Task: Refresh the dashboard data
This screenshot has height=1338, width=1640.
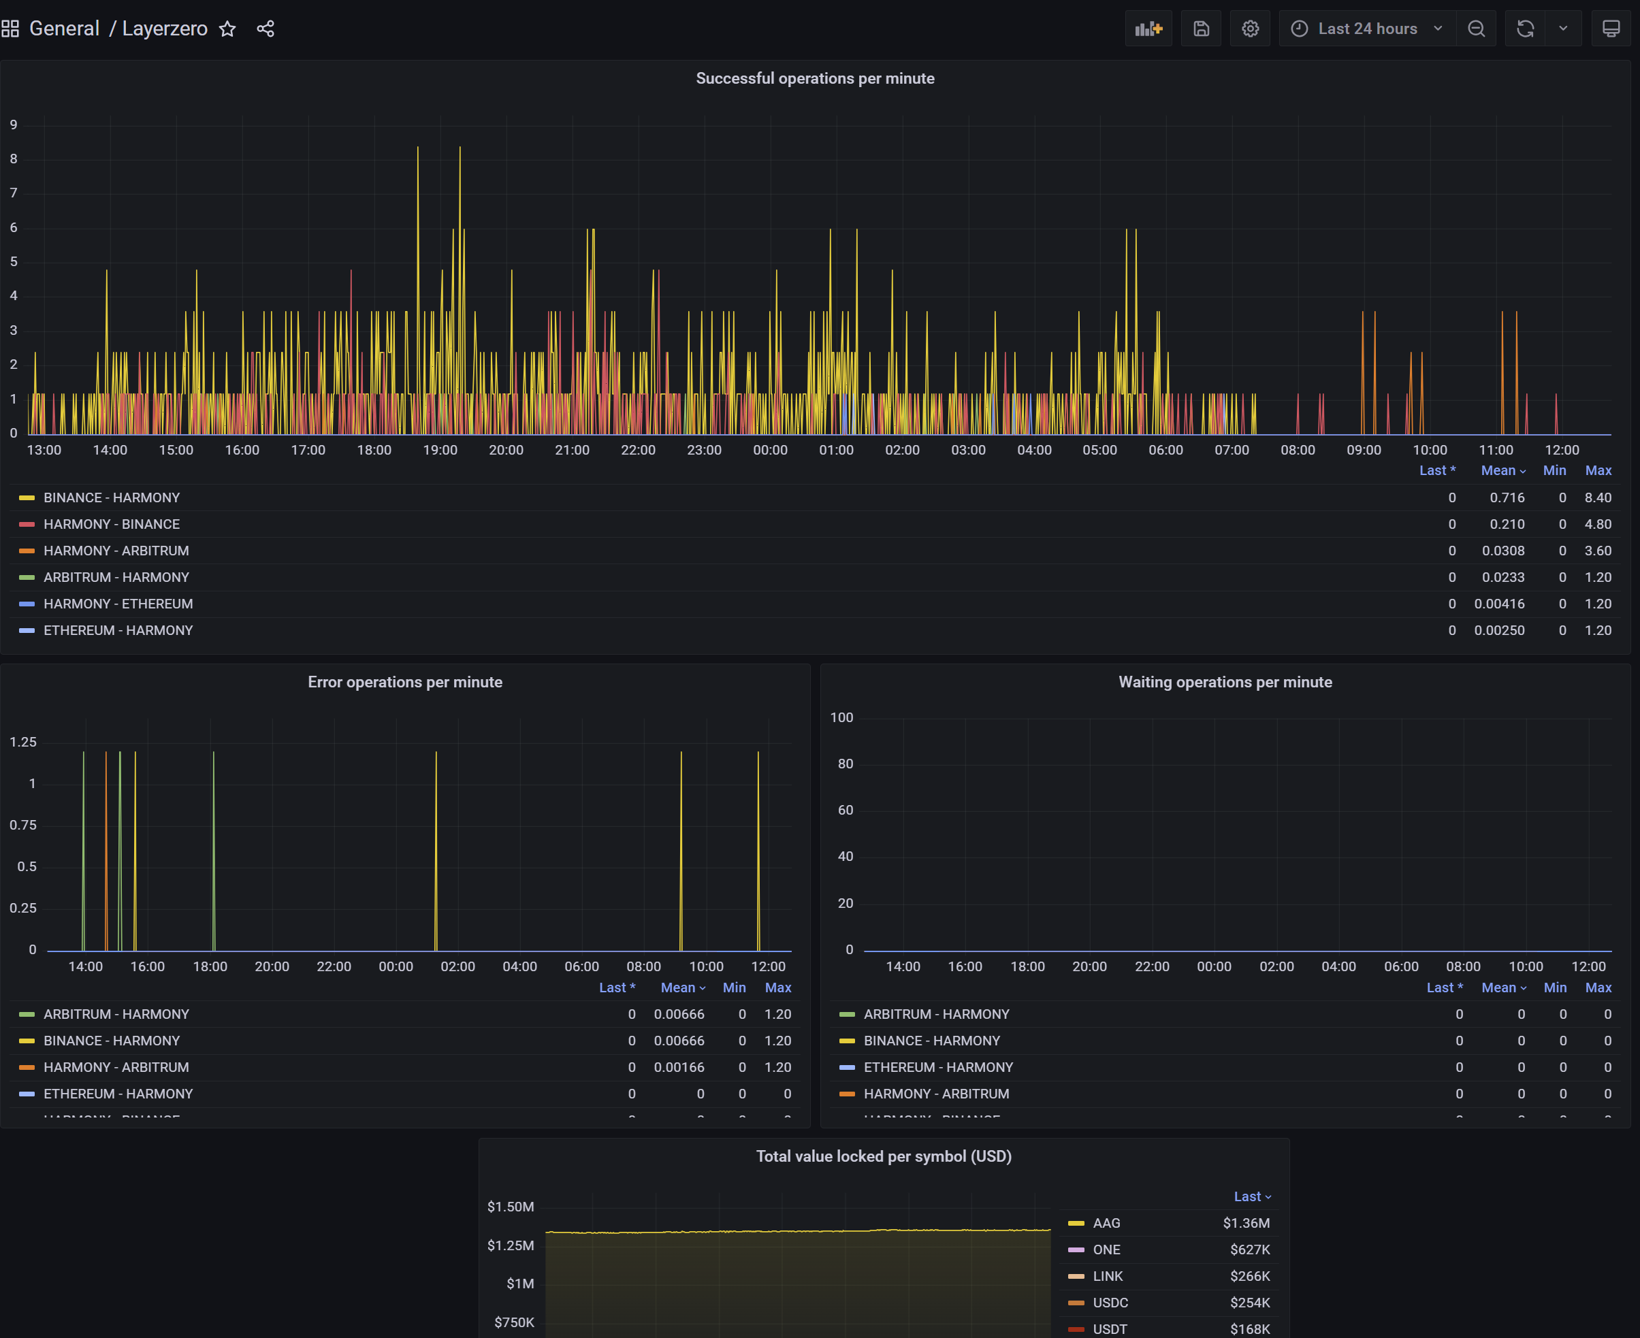Action: tap(1524, 29)
